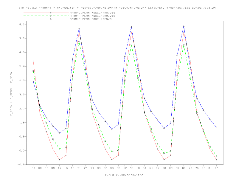236x183 pixels.
Task: Click x-axis tick label 33
Action: (105, 168)
